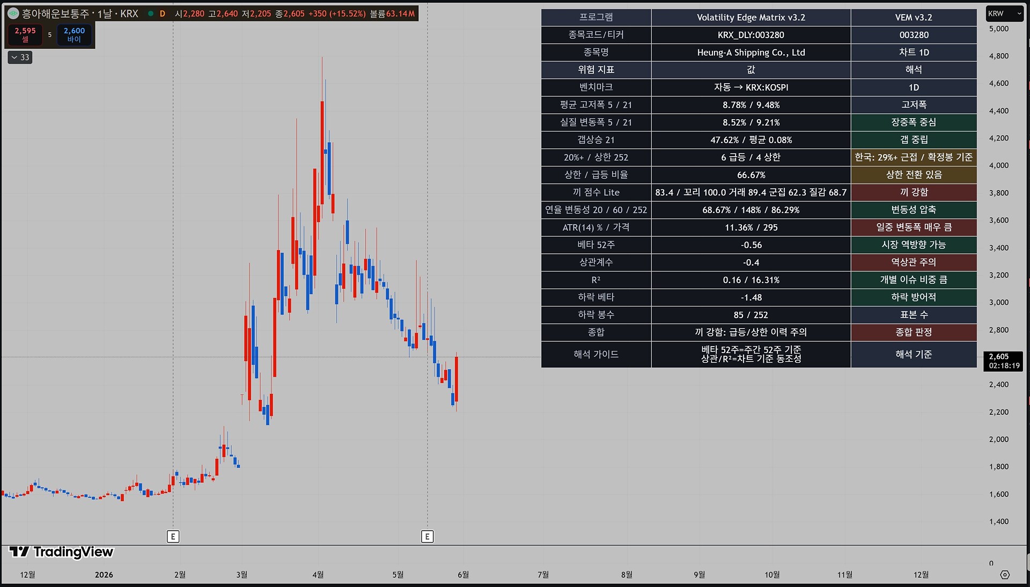The image size is (1030, 587).
Task: Open the later E earnings marker near 6월
Action: [427, 537]
